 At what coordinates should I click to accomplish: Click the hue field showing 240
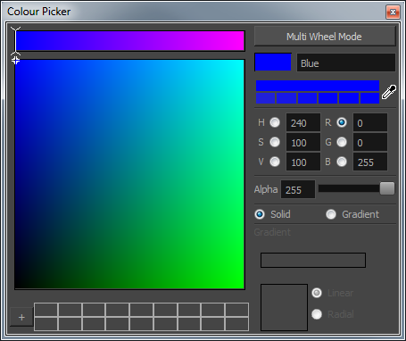[303, 122]
